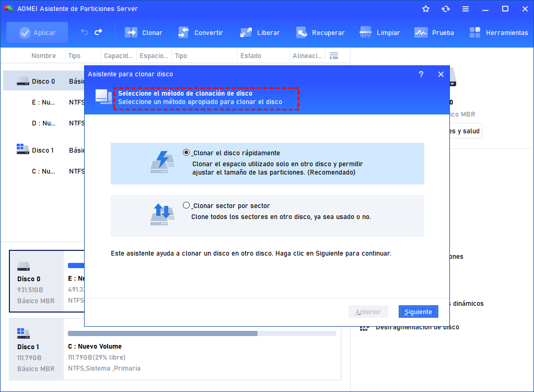Open the Prueba tool
The width and height of the screenshot is (534, 392).
tap(434, 33)
